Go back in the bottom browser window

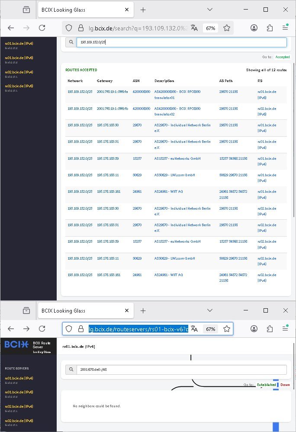tap(11, 329)
